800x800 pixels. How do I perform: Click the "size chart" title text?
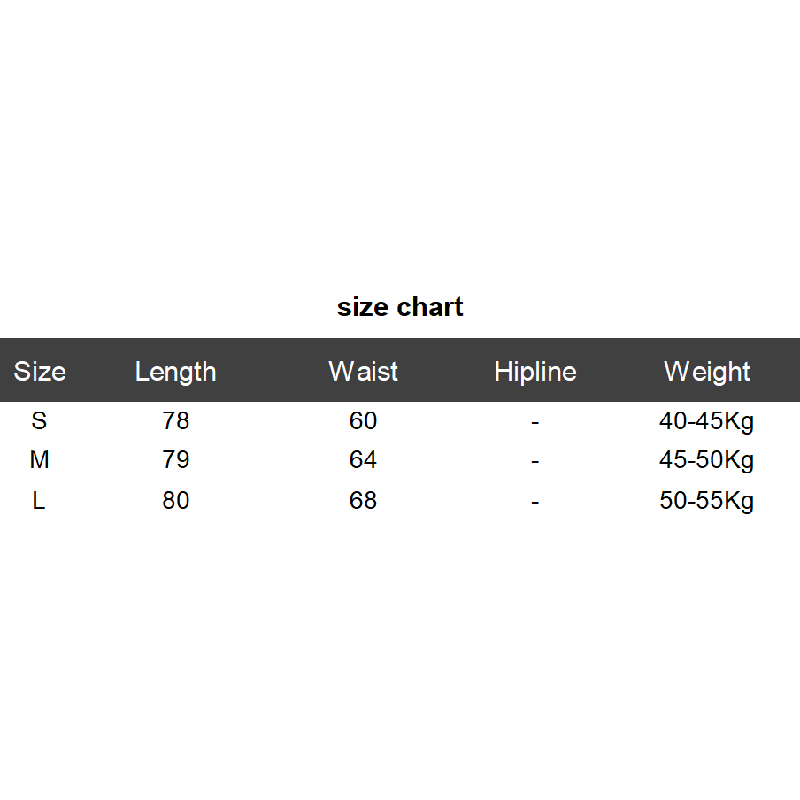(x=400, y=307)
